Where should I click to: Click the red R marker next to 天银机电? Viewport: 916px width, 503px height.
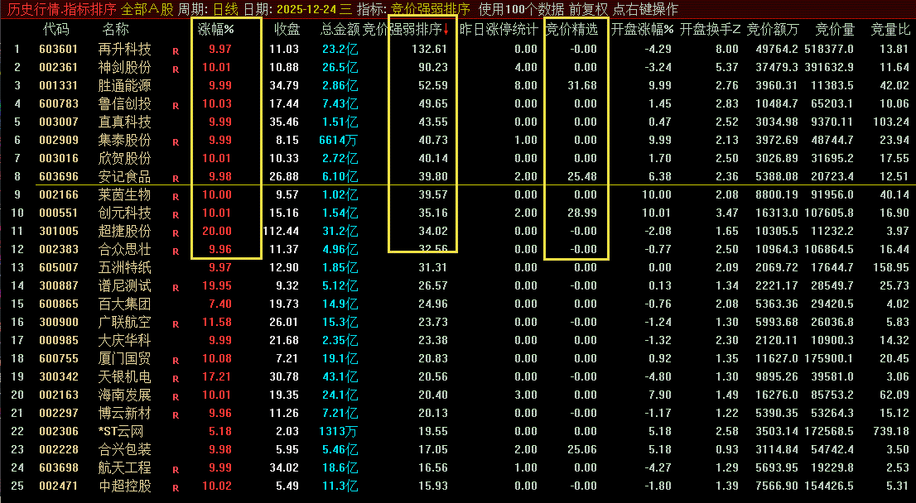176,379
